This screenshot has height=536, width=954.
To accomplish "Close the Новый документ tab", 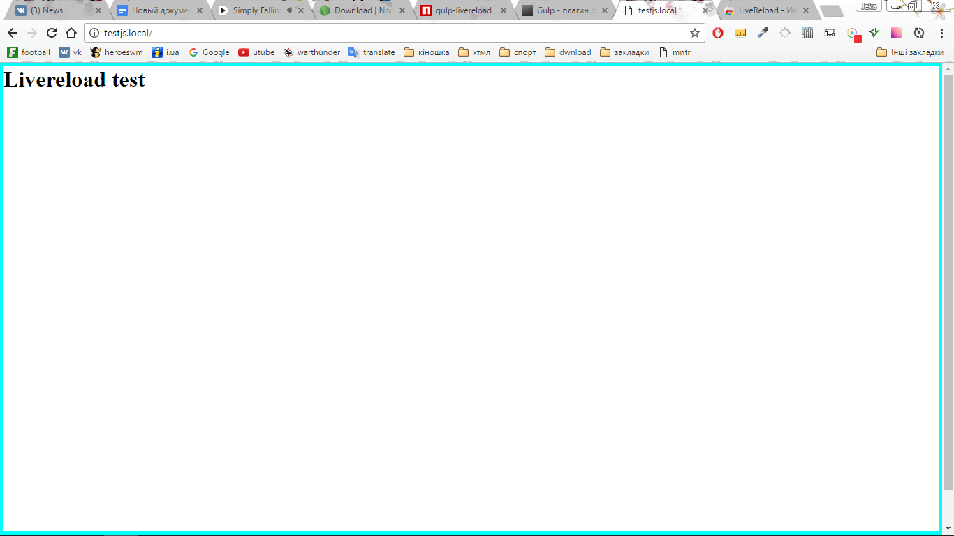I will pyautogui.click(x=200, y=10).
